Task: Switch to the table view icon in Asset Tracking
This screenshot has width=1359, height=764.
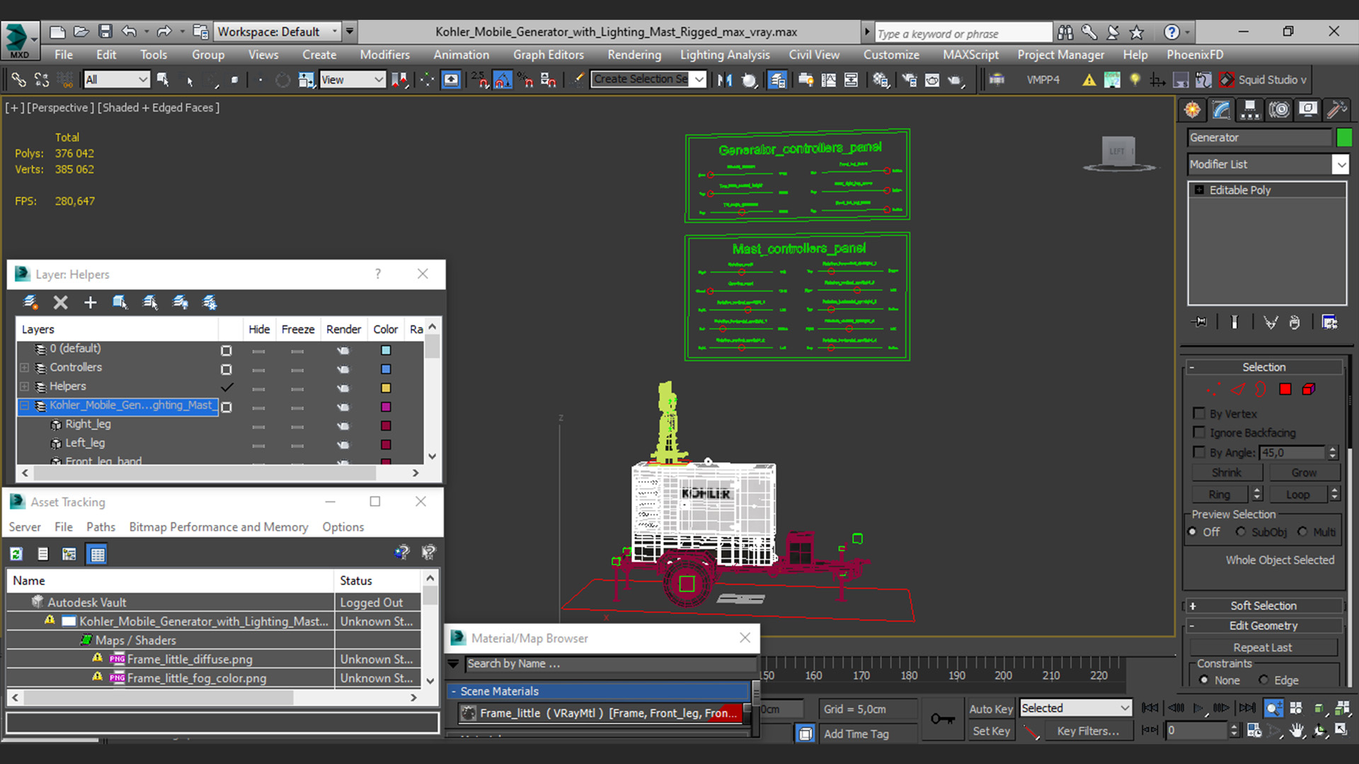Action: [x=97, y=554]
